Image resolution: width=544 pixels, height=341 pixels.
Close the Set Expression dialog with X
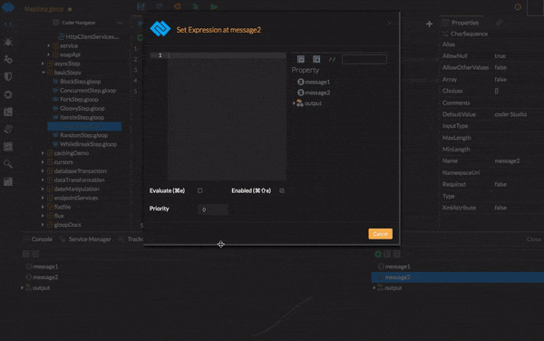tap(390, 23)
